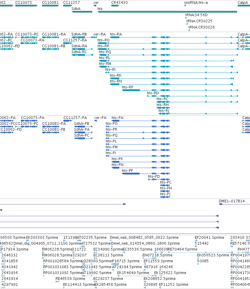
Task: Click the tRNA:S4:56D feature label
Action: coord(196,15)
